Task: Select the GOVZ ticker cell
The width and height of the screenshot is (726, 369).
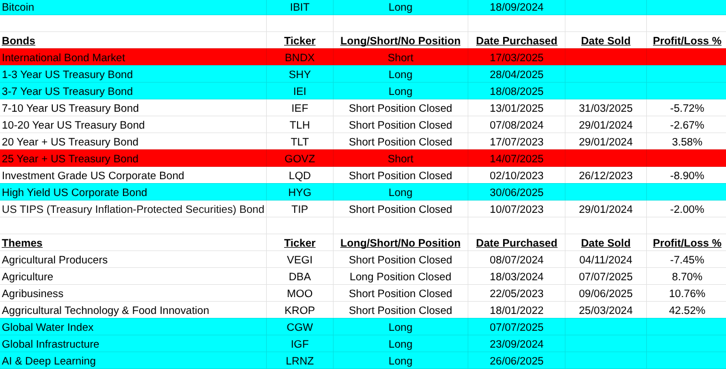Action: coord(299,159)
